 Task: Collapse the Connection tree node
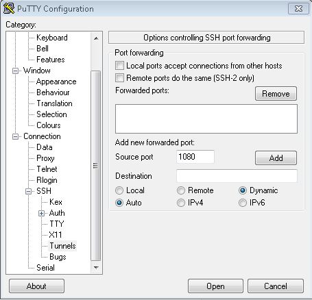15,136
